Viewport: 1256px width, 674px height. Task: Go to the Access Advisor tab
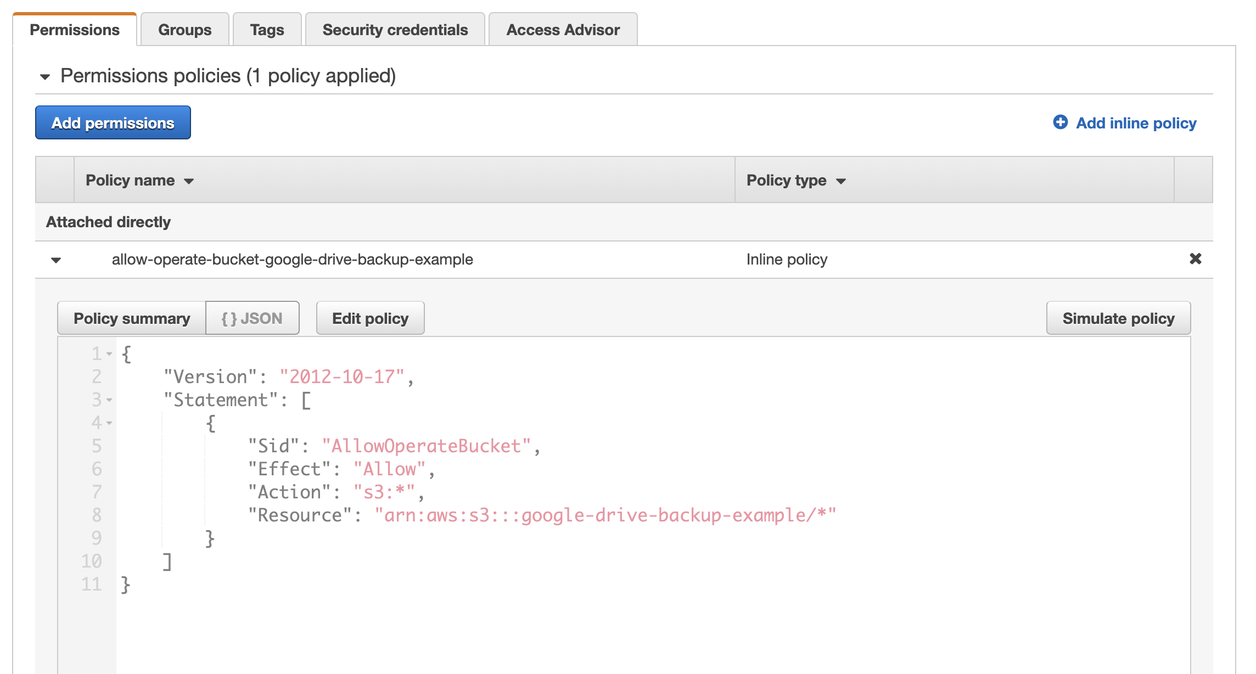[563, 30]
